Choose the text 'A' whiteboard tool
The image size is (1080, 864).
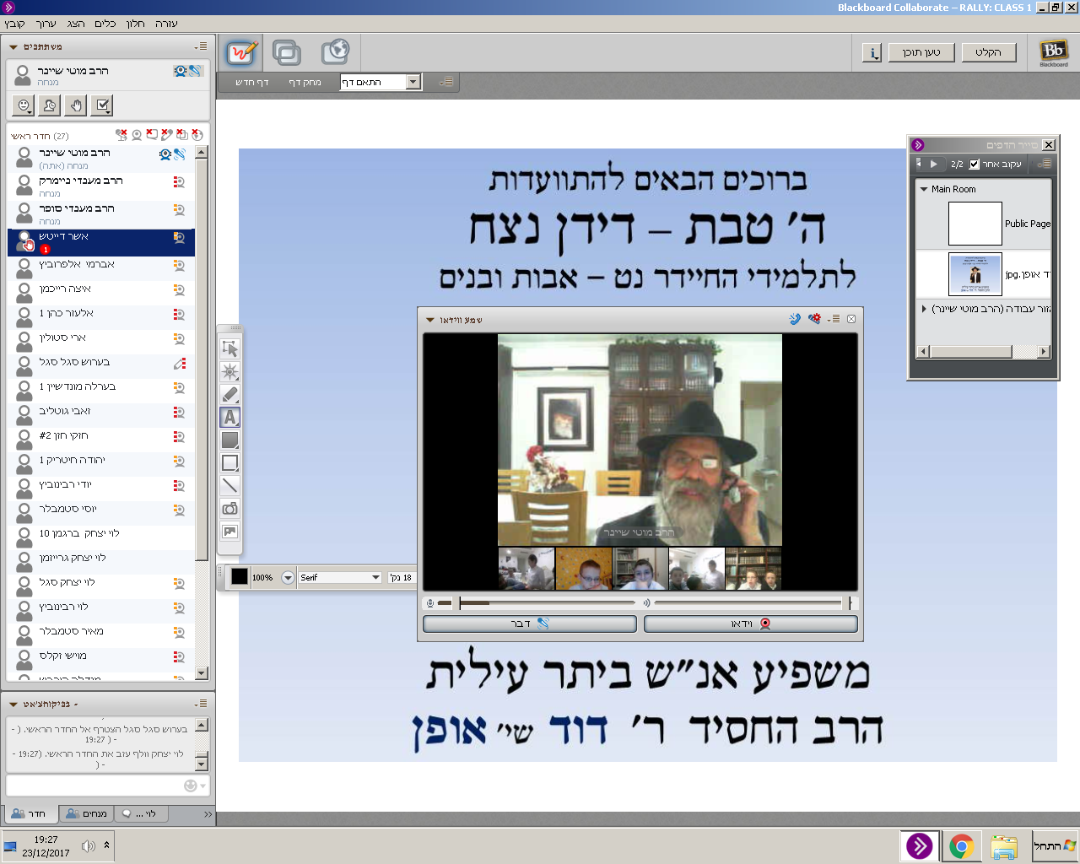229,417
